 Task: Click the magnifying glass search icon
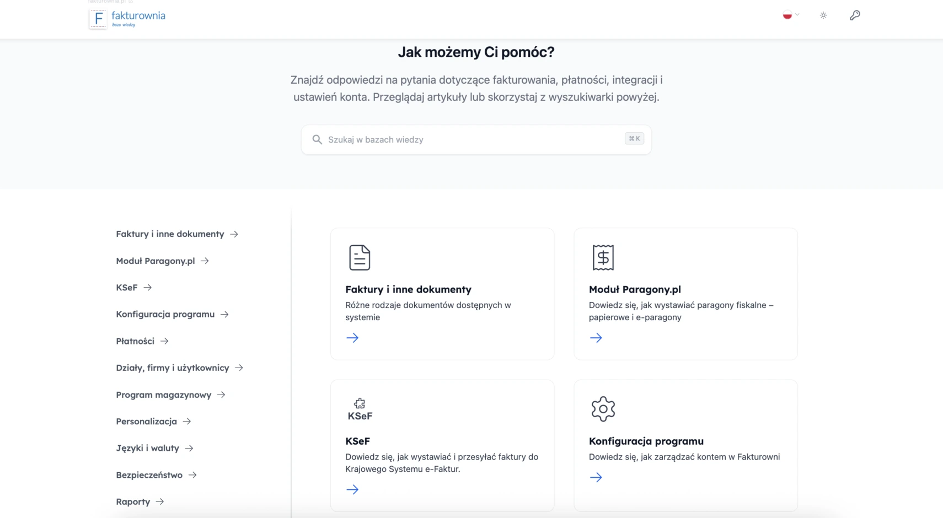[x=317, y=140]
